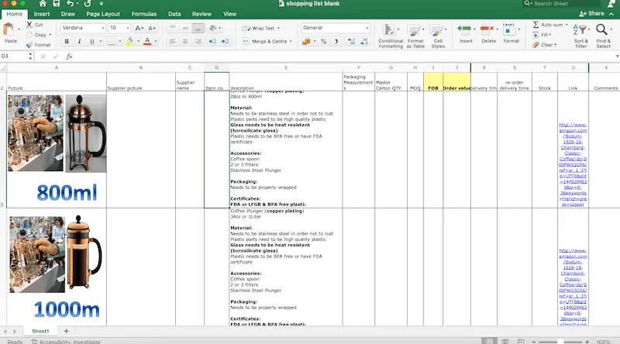Open the Merge & Centre dropdown arrow
Viewport: 620px width, 344px height.
(291, 41)
